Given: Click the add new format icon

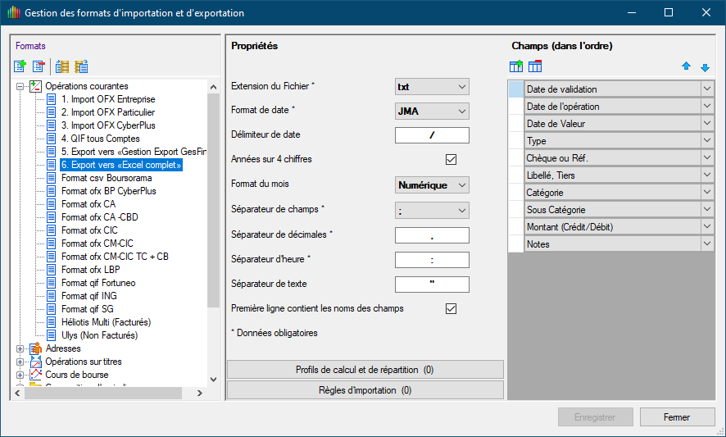Looking at the screenshot, I should coord(20,66).
